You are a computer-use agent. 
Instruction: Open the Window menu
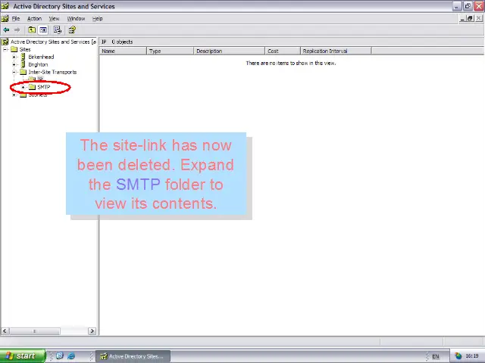(76, 18)
